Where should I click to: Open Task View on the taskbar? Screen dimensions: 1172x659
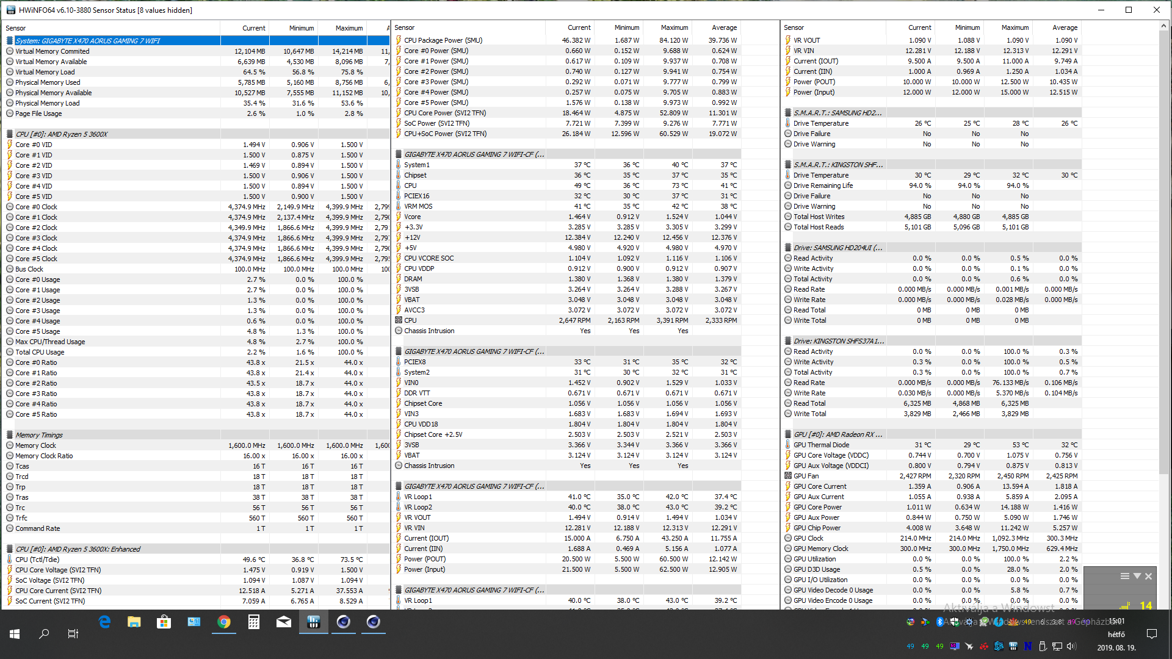point(73,634)
